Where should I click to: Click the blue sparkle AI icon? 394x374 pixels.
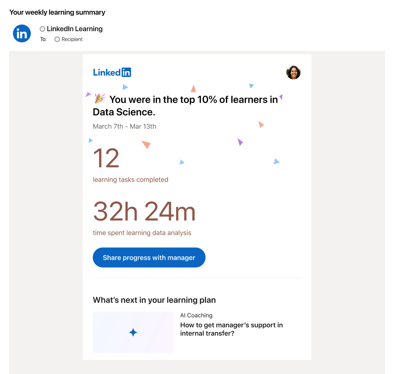tap(133, 332)
